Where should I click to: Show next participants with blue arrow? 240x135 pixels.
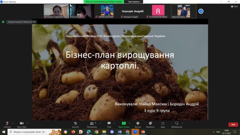[201, 11]
